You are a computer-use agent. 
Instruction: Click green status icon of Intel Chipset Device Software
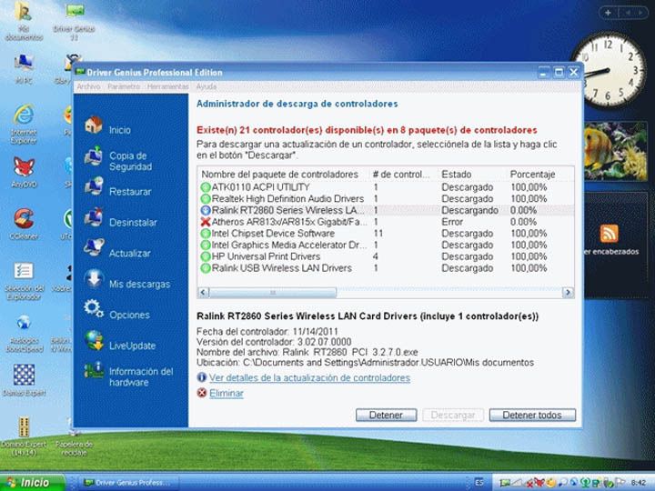tap(206, 234)
